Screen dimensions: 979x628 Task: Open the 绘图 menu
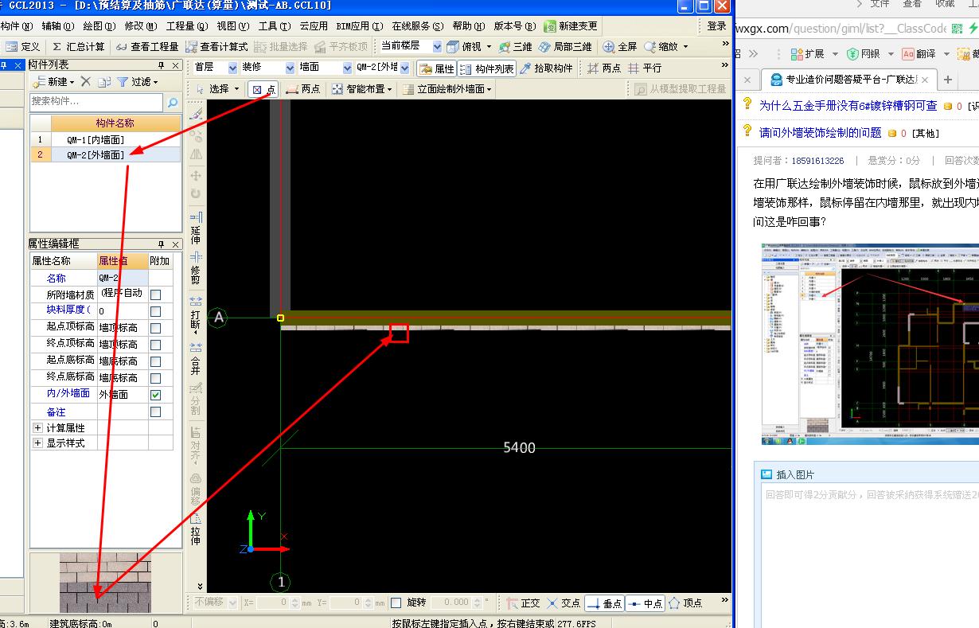(x=99, y=26)
